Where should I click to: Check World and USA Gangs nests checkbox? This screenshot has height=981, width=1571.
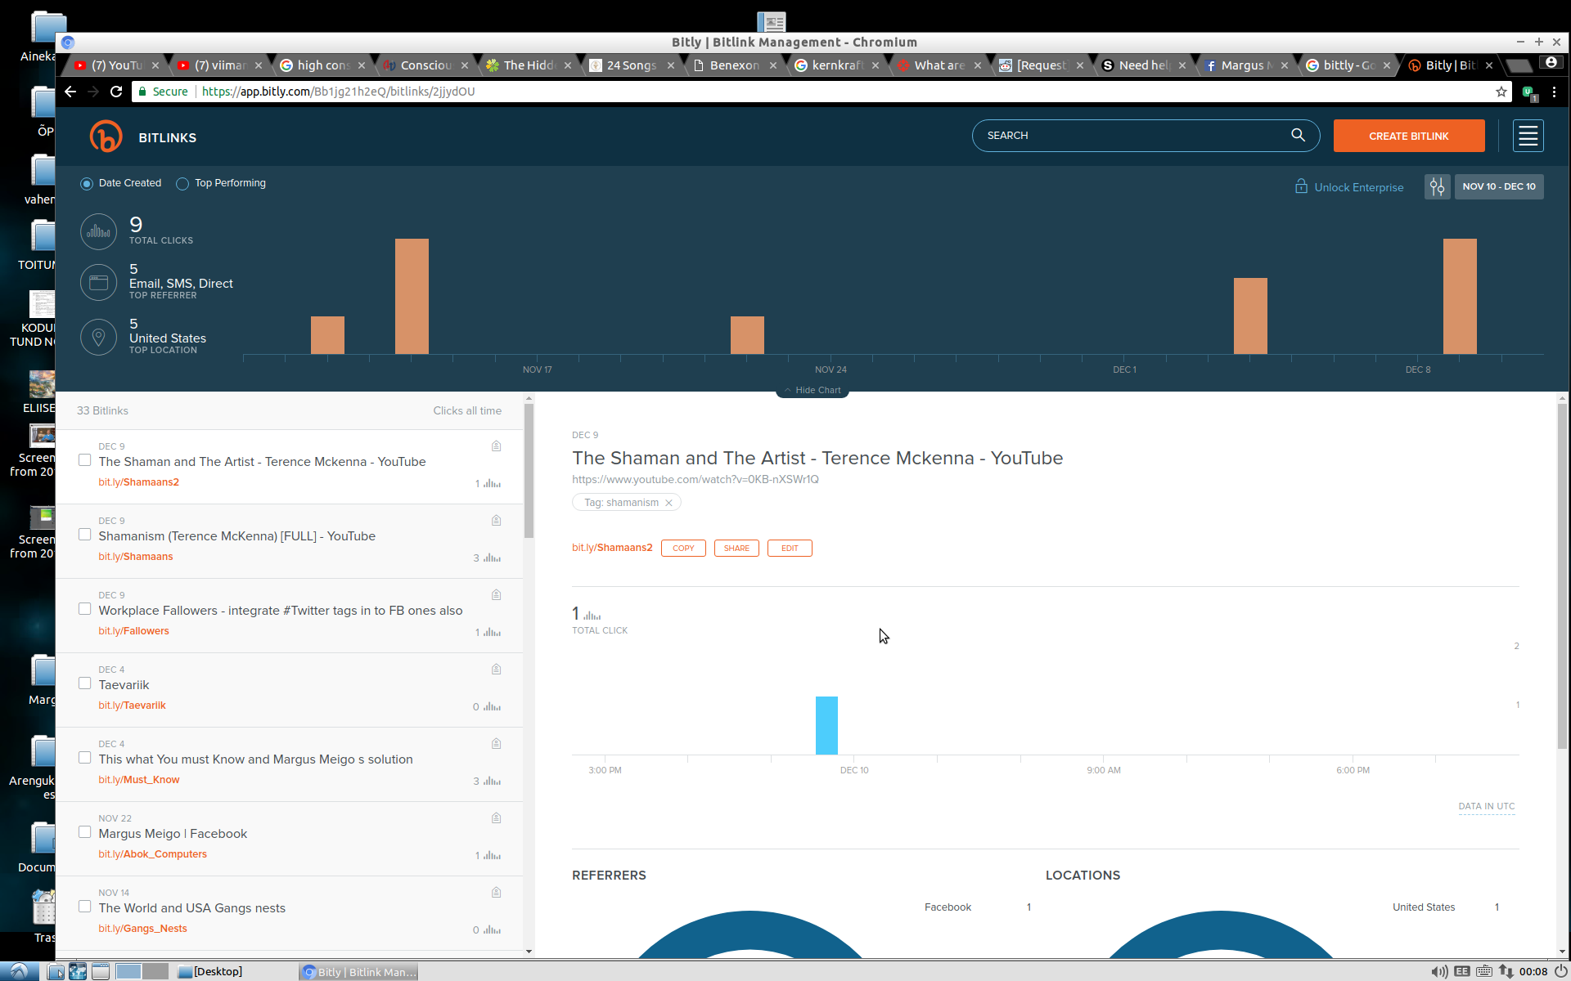pos(84,907)
